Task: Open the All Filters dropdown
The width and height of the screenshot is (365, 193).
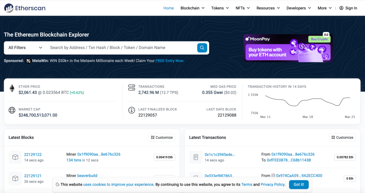Action: pos(25,48)
